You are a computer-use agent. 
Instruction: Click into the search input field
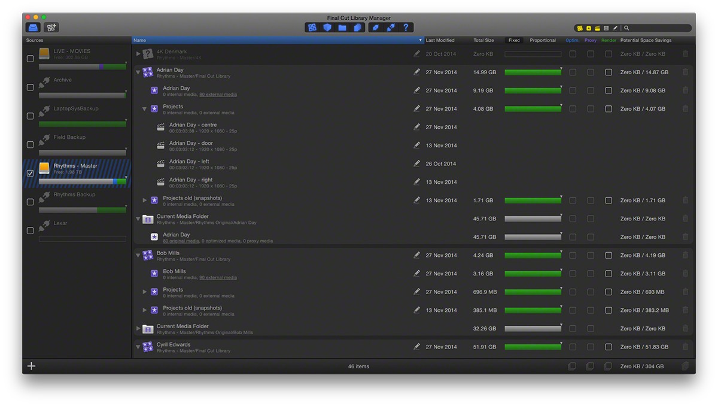(x=659, y=28)
